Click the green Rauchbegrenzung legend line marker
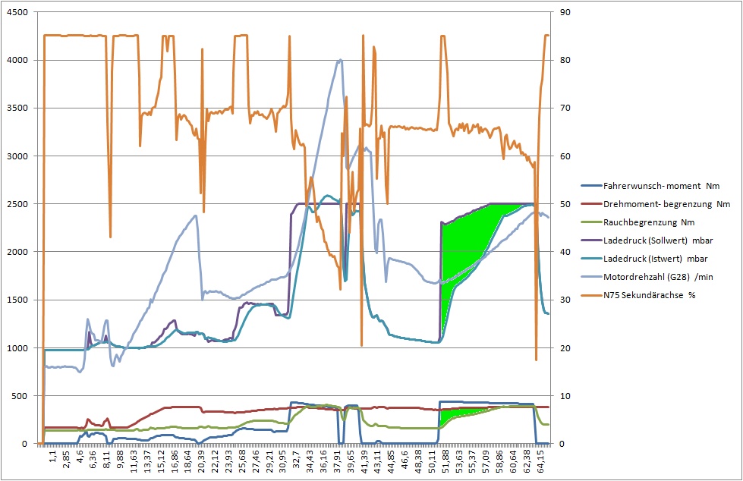This screenshot has height=481, width=743. [591, 222]
